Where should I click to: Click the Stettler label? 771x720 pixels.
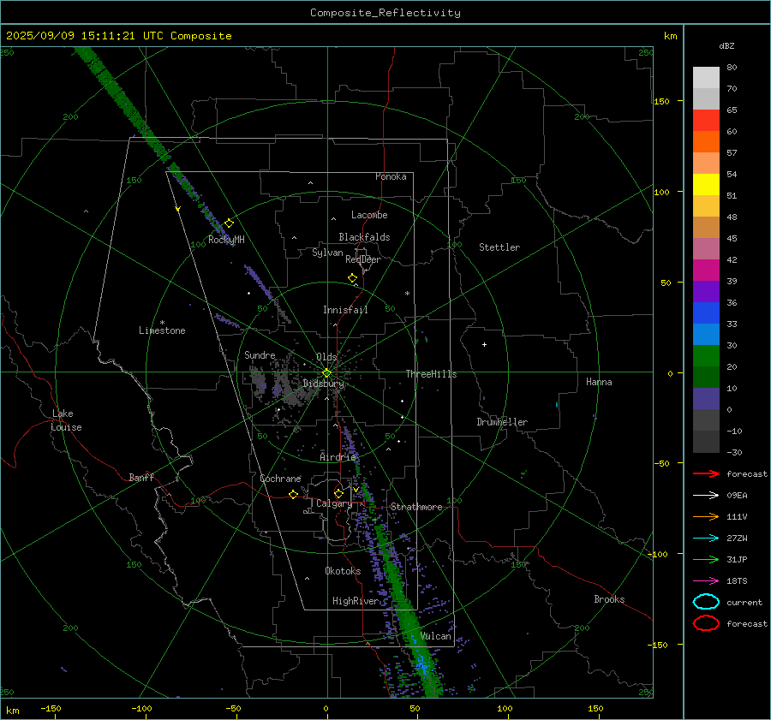point(499,247)
